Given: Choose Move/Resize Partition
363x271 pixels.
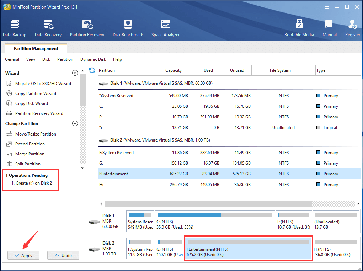Looking at the screenshot, I should coord(31,134).
